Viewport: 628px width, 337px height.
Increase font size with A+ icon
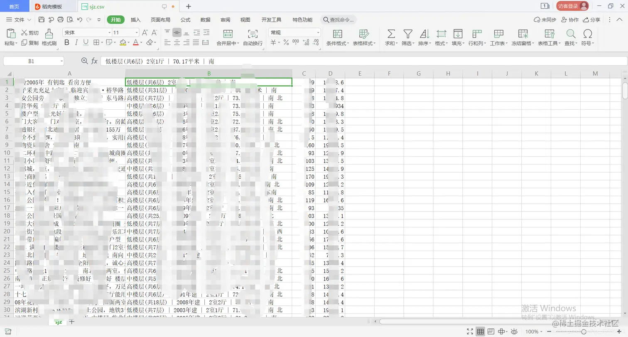(145, 32)
